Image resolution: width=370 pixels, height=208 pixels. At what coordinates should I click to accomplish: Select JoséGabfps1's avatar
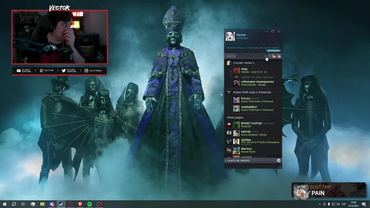click(x=236, y=108)
